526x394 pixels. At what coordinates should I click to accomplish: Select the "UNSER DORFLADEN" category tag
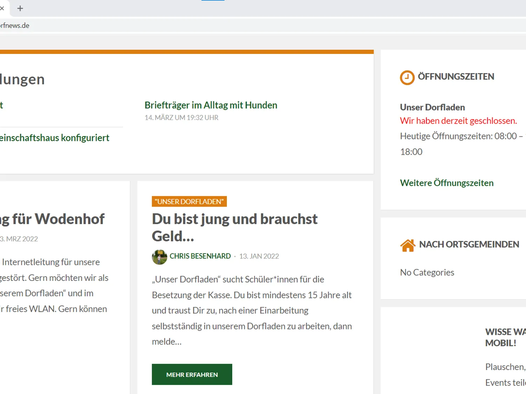pos(189,201)
